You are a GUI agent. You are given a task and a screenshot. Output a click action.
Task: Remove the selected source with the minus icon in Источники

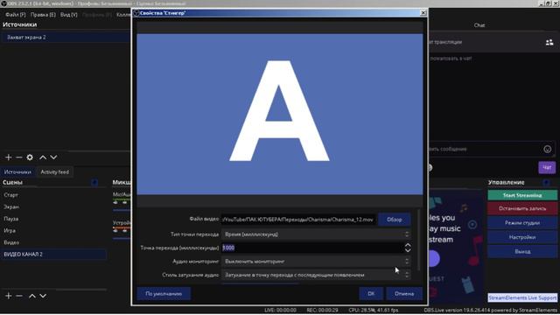coord(19,157)
